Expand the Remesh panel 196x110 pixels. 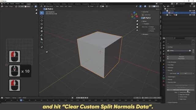[170, 79]
